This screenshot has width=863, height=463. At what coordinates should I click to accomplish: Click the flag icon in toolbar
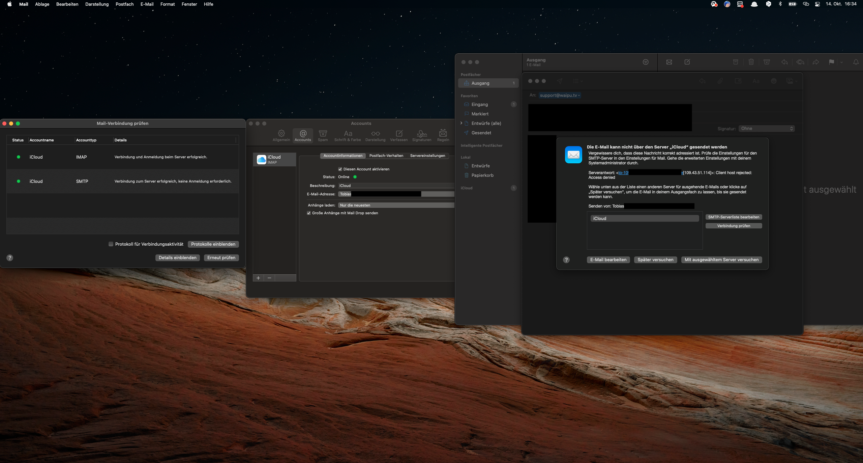tap(831, 62)
